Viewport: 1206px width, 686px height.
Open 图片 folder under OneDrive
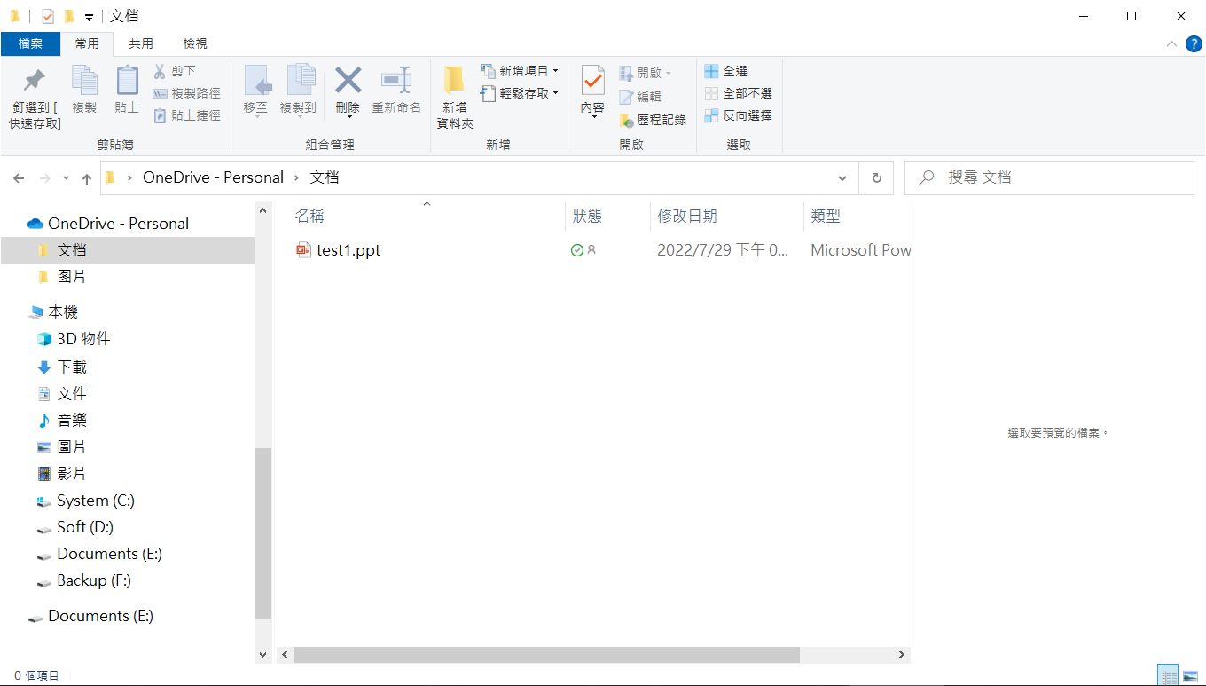pyautogui.click(x=72, y=277)
